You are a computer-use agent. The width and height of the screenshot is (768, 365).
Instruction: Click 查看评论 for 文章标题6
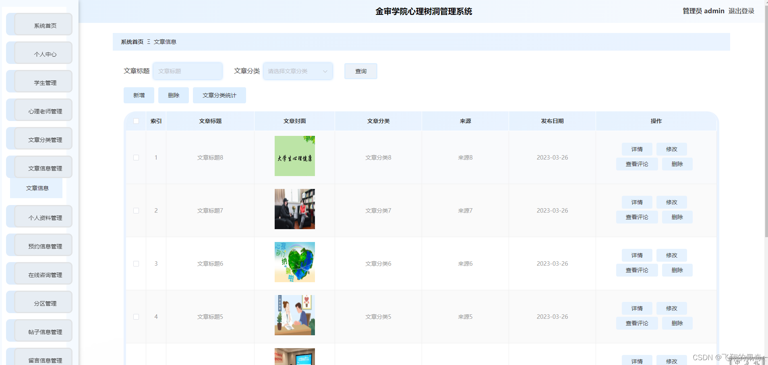tap(637, 270)
